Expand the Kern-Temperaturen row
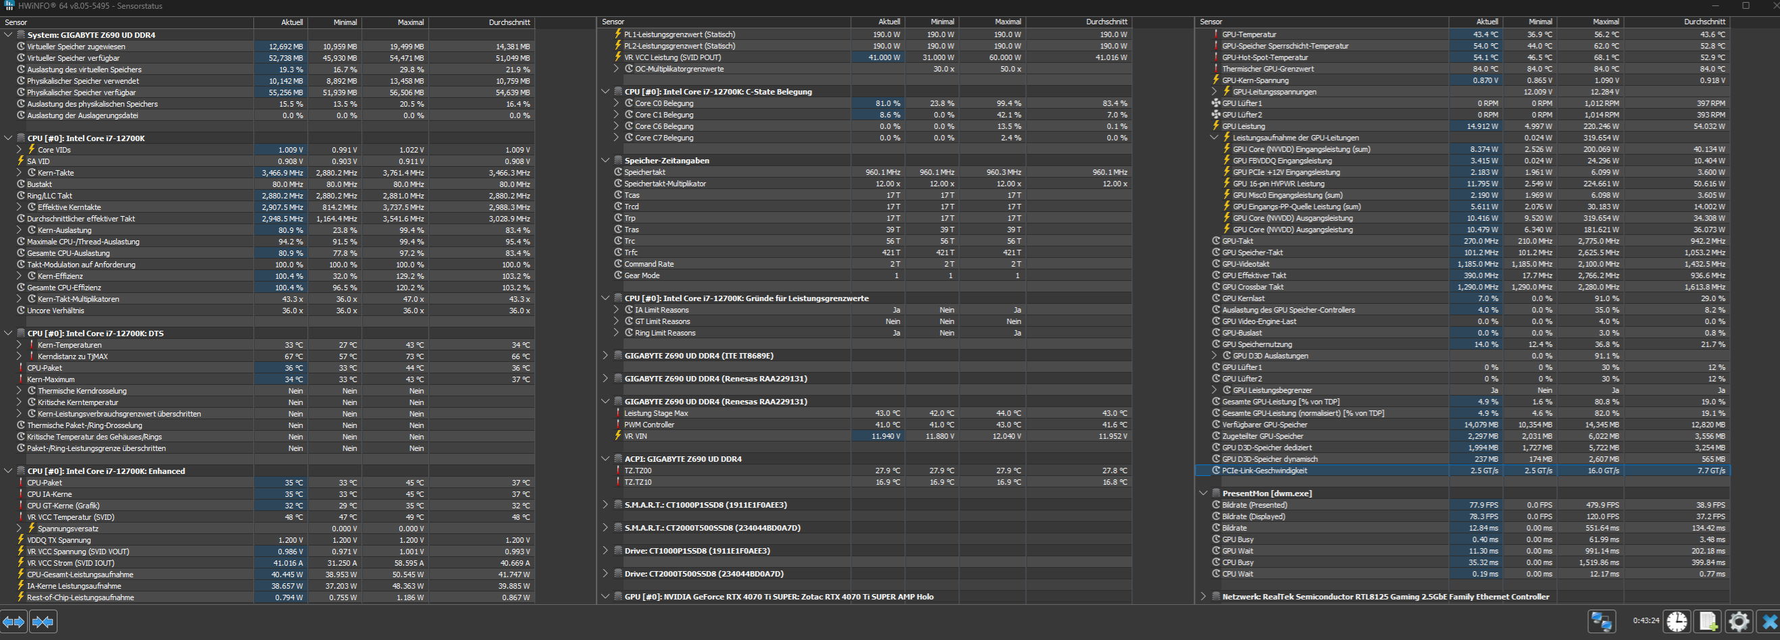Image resolution: width=1780 pixels, height=640 pixels. point(20,344)
